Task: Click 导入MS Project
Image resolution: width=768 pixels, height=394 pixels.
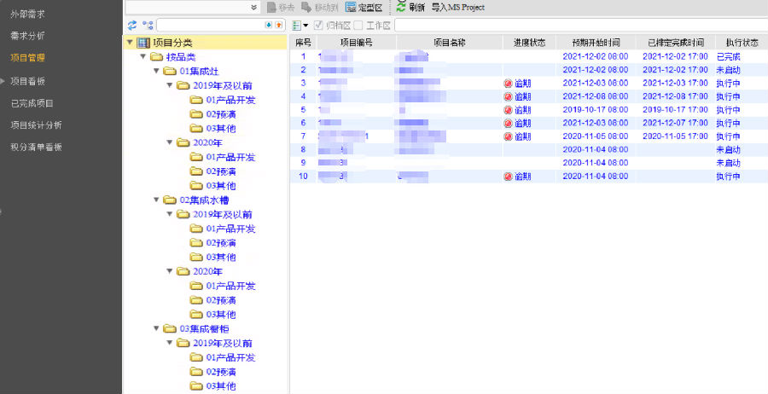Action: point(458,8)
